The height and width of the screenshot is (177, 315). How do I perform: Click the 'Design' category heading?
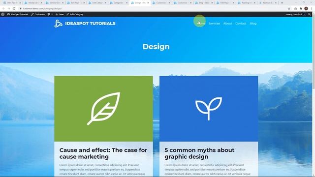156,47
